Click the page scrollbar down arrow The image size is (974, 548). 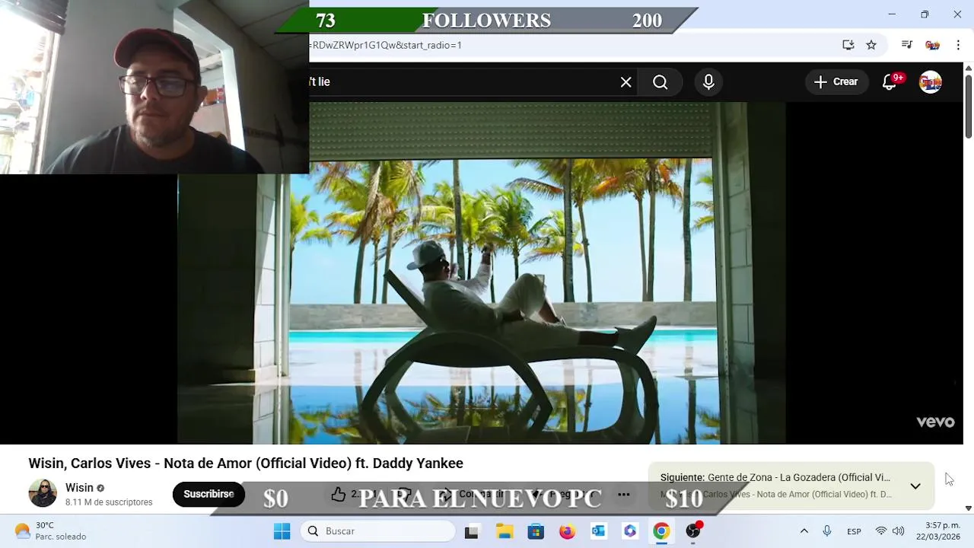968,508
